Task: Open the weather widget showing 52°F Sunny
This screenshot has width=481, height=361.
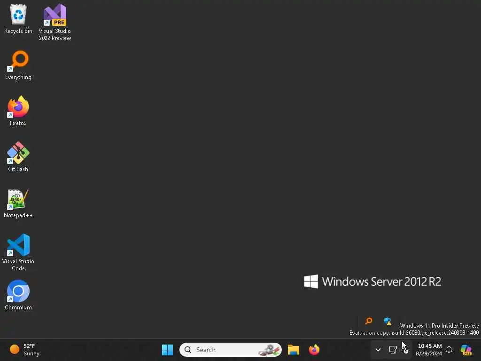Action: click(25, 350)
